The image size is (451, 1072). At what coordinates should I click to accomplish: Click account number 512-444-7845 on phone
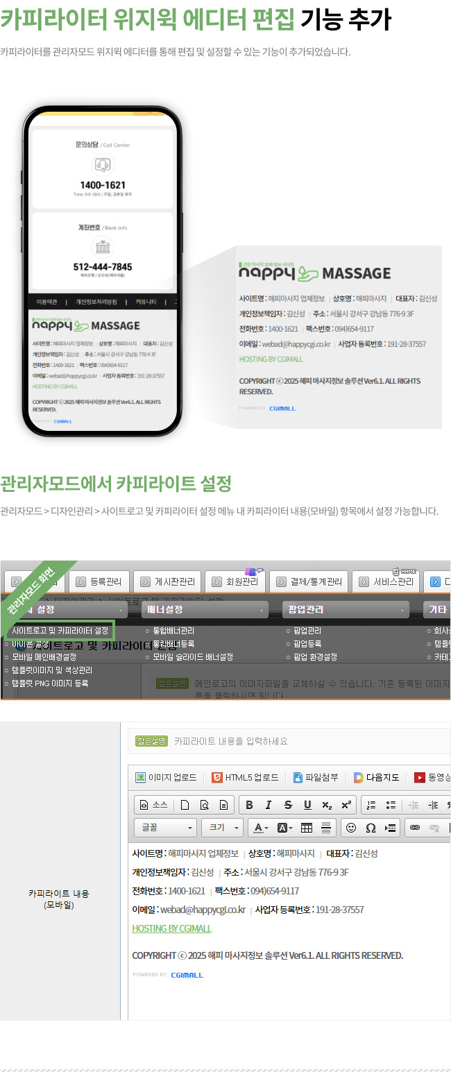coord(103,267)
